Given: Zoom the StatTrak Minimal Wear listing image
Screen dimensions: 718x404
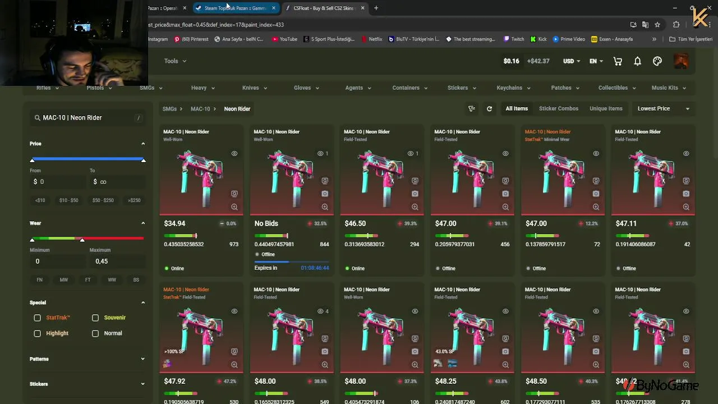Looking at the screenshot, I should [x=596, y=207].
